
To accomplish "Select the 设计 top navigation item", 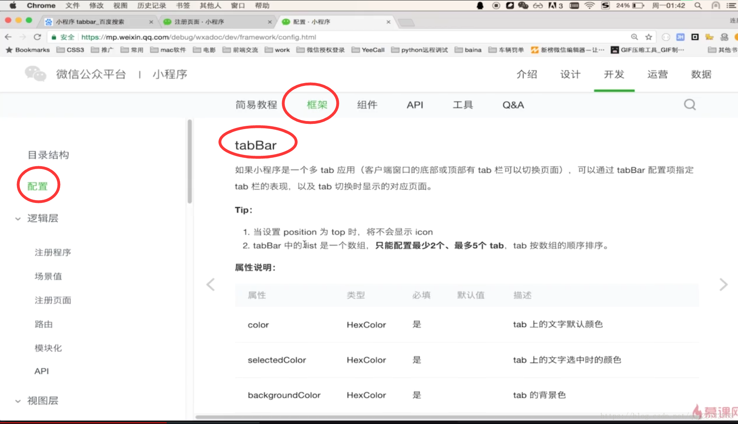I will click(x=570, y=74).
